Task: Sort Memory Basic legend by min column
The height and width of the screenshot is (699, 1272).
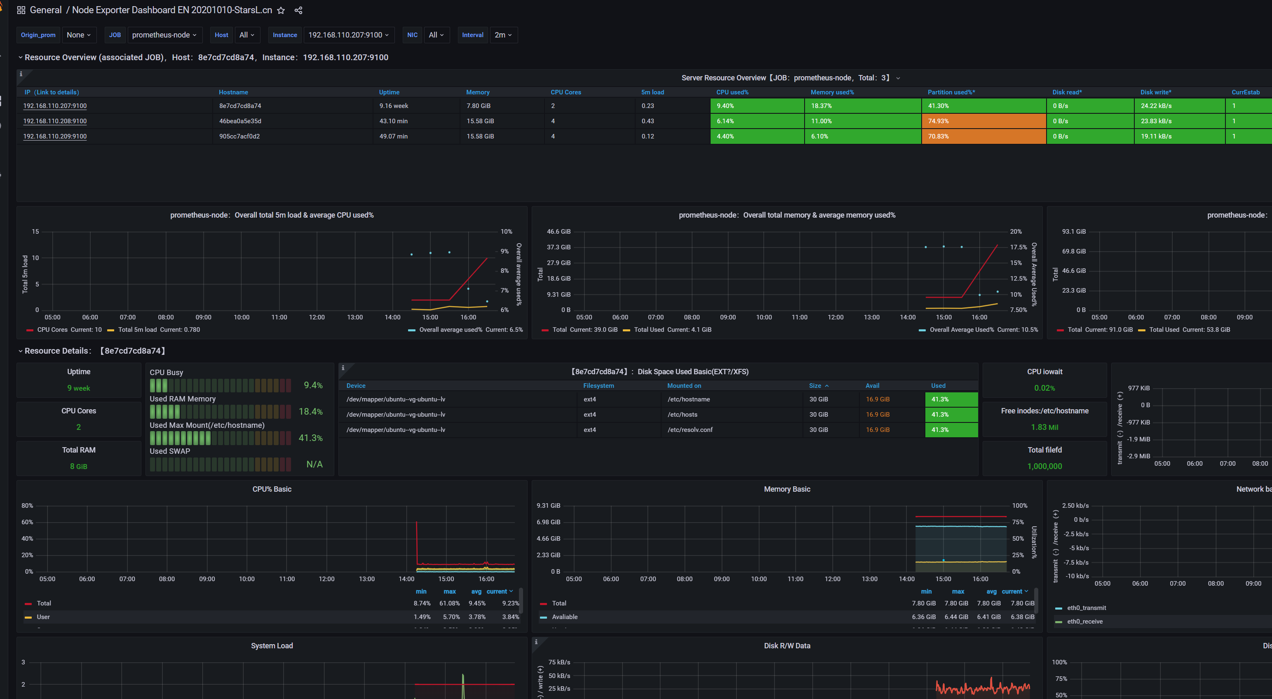Action: point(926,591)
